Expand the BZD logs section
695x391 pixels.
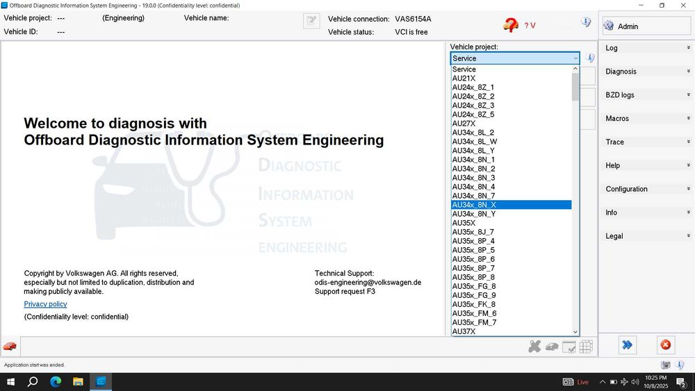646,94
